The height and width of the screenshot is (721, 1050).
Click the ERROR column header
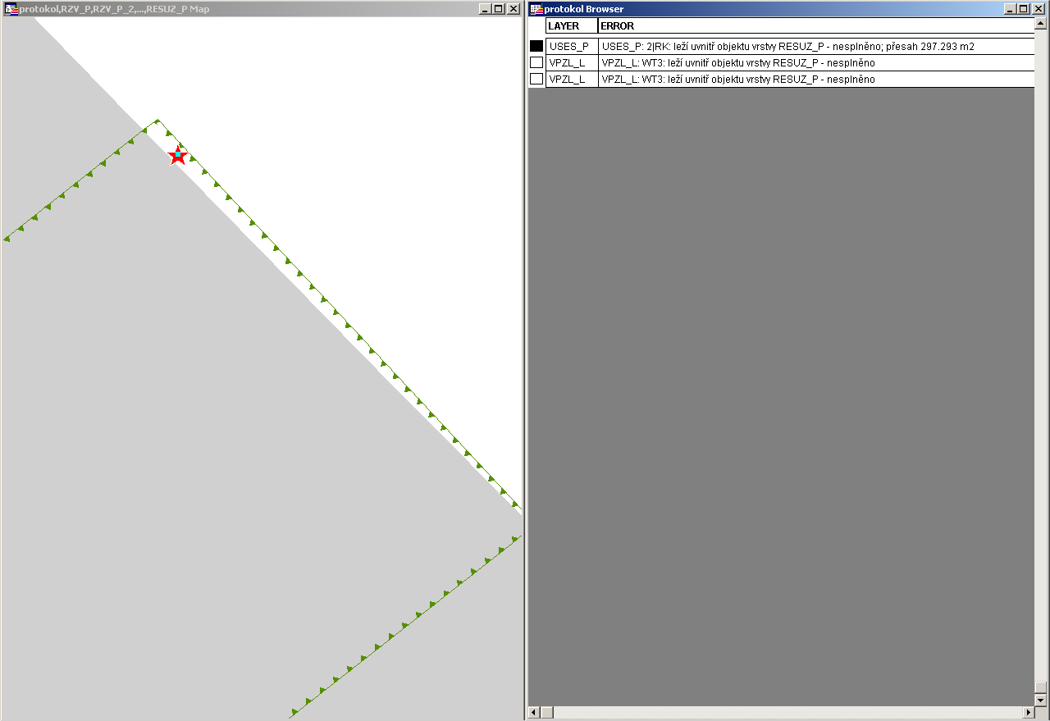816,26
